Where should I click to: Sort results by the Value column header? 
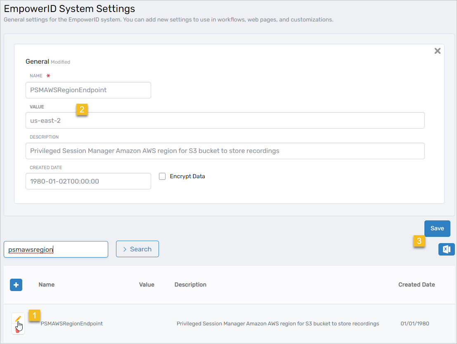[x=147, y=284]
